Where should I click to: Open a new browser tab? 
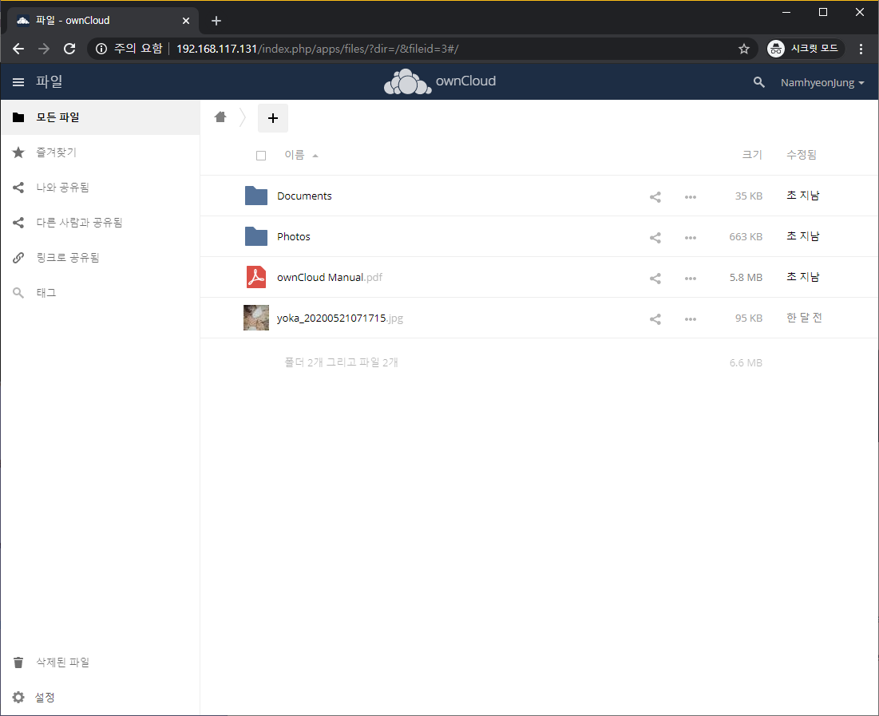[216, 22]
